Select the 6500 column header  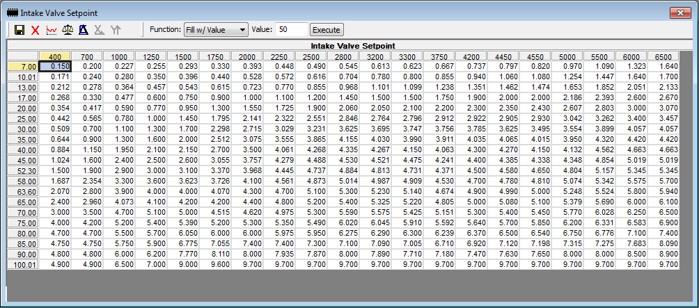pos(663,56)
